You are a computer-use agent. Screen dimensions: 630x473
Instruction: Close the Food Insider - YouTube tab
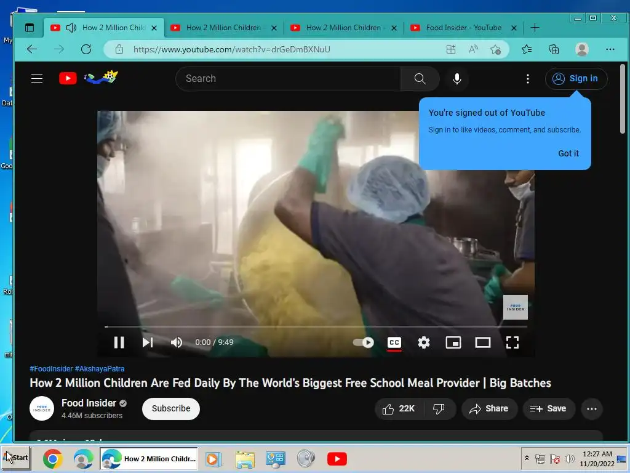tap(514, 28)
